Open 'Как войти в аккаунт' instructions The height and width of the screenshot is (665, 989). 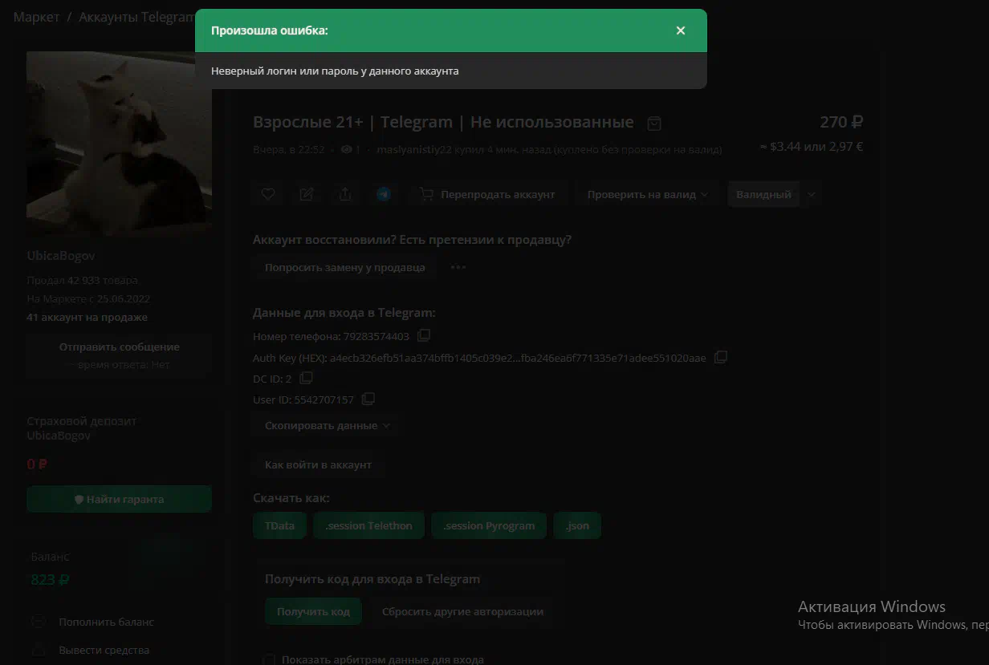318,464
